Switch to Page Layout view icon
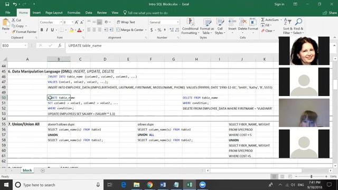 [282, 176]
